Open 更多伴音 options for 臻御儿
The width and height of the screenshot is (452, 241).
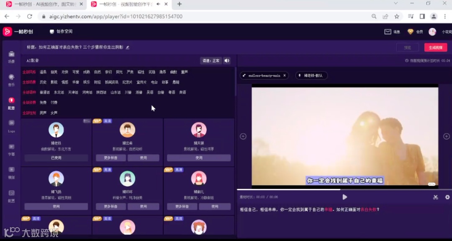(x=182, y=206)
